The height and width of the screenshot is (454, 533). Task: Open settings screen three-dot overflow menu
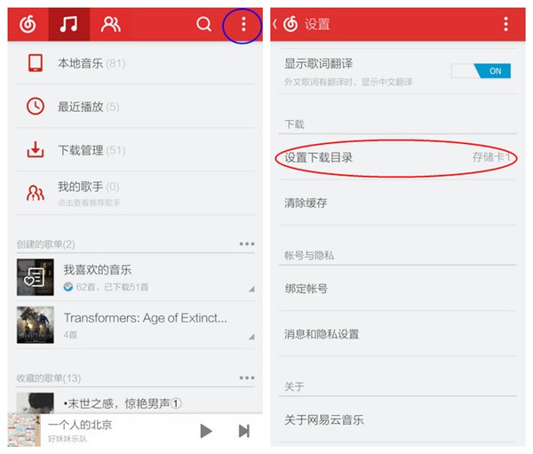(505, 24)
